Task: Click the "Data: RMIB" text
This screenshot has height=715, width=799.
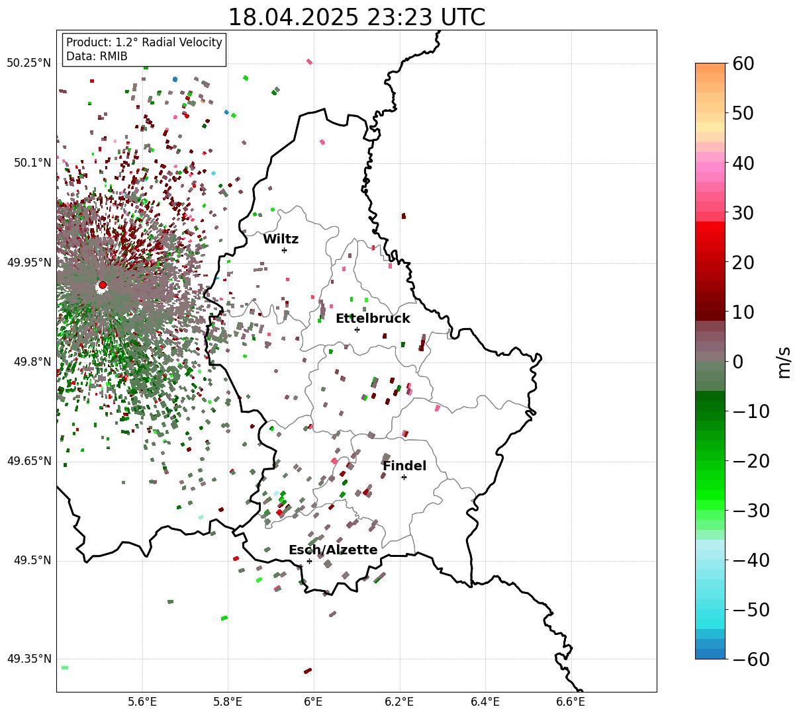Action: [x=97, y=57]
